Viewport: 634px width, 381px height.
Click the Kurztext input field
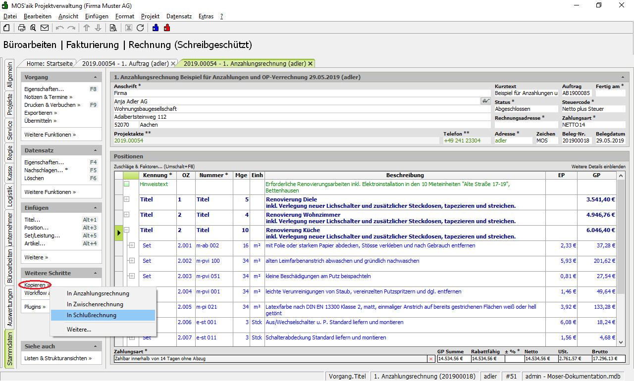pos(526,93)
